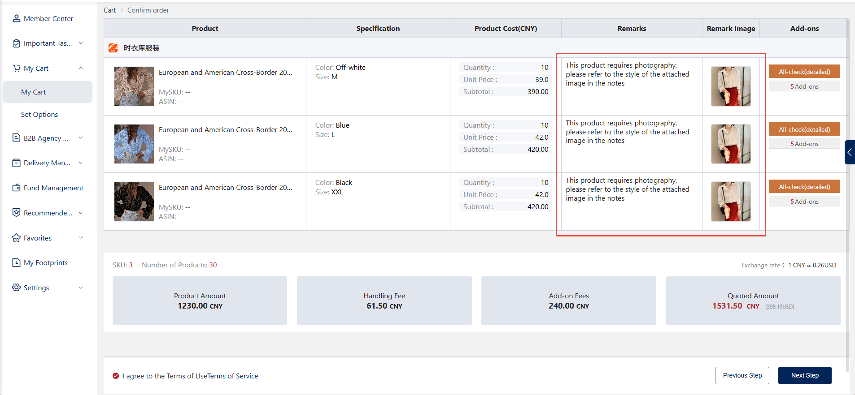Click the Off-white product title link
855x395 pixels.
pyautogui.click(x=225, y=73)
